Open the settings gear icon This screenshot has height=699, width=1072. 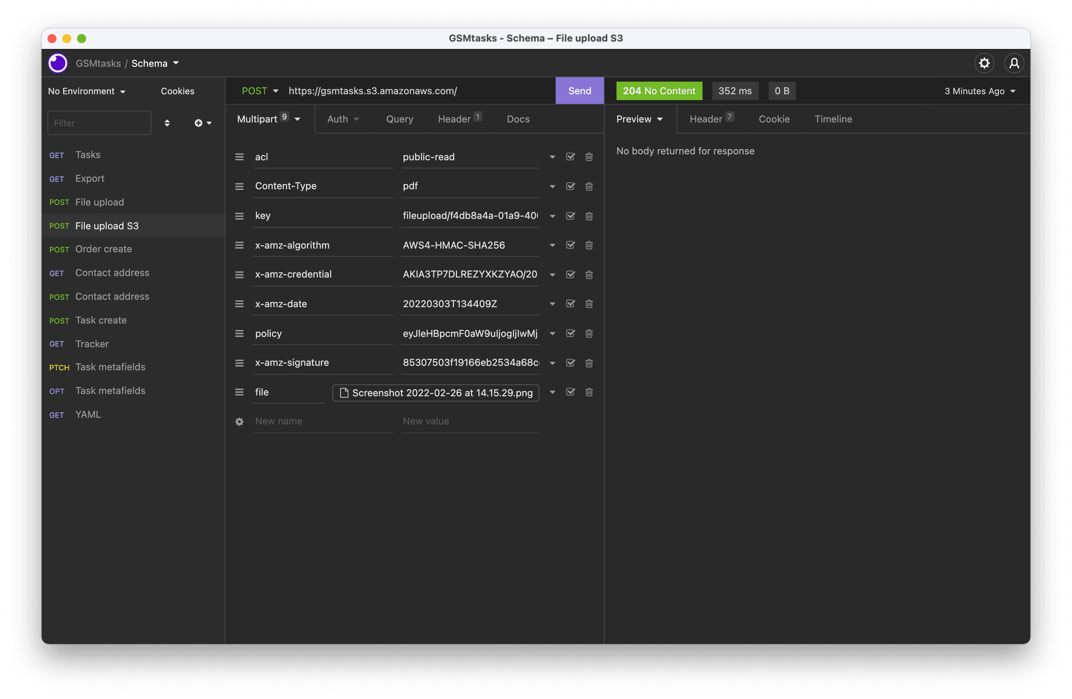984,63
